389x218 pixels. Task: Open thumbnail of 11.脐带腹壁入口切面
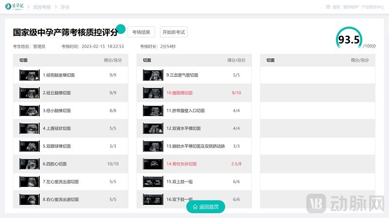point(153,111)
